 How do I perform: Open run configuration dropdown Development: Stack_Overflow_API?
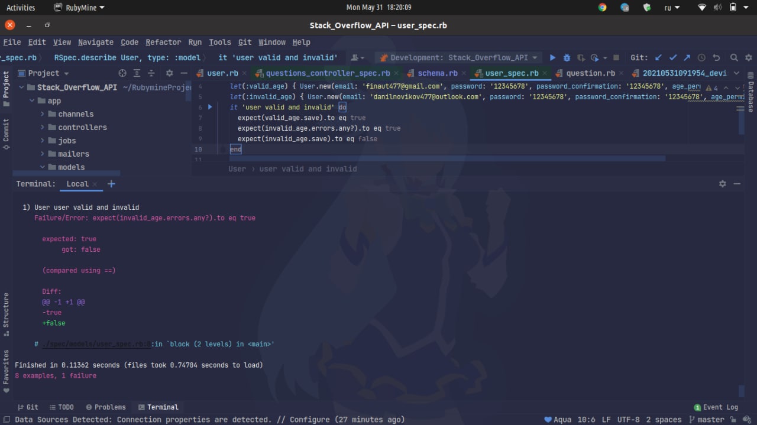(x=458, y=57)
